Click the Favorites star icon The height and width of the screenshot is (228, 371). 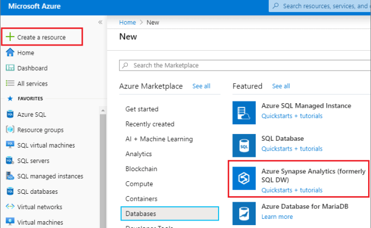click(10, 99)
